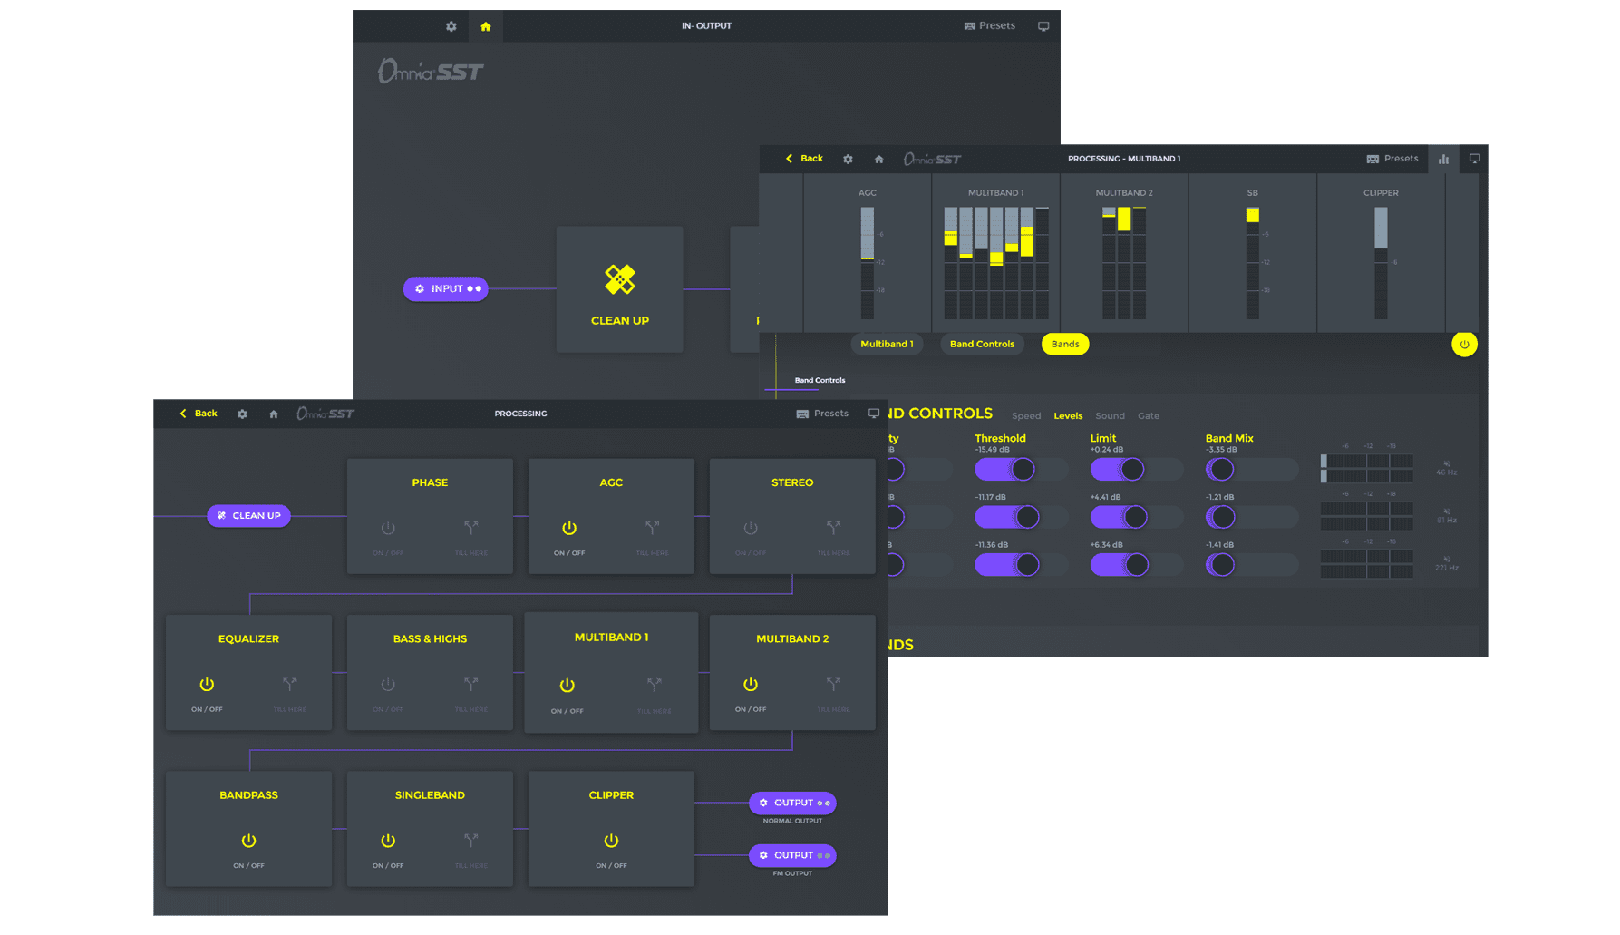Screen dimensions: 1620x935
Task: Toggle EQUALIZER on/off power button
Action: tap(207, 685)
